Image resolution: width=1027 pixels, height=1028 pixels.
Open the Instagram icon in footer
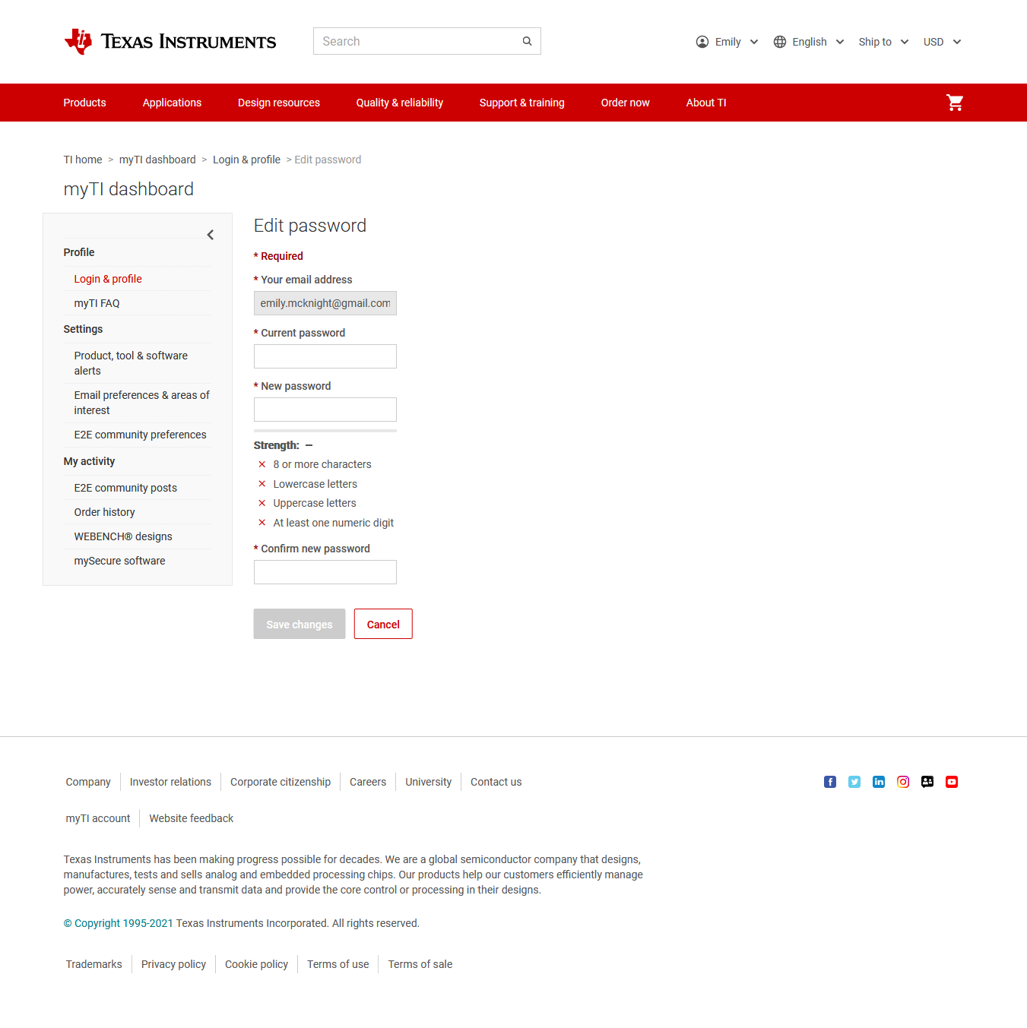click(x=903, y=782)
